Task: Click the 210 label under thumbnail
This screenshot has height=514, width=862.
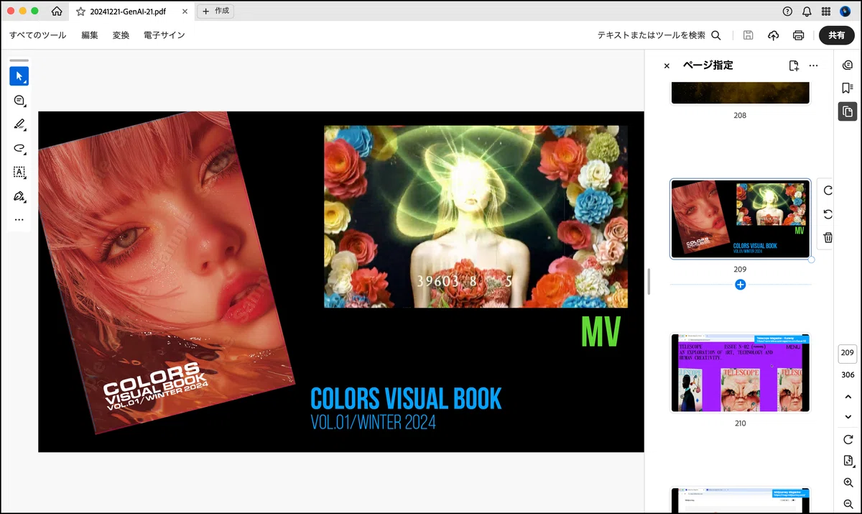Action: 740,423
